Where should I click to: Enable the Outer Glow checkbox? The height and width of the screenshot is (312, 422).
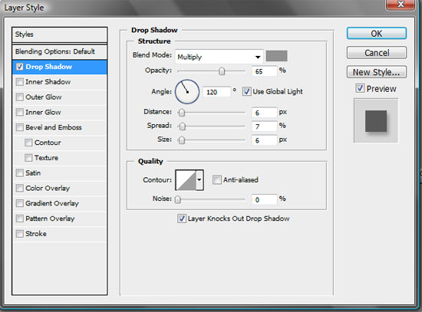click(20, 97)
